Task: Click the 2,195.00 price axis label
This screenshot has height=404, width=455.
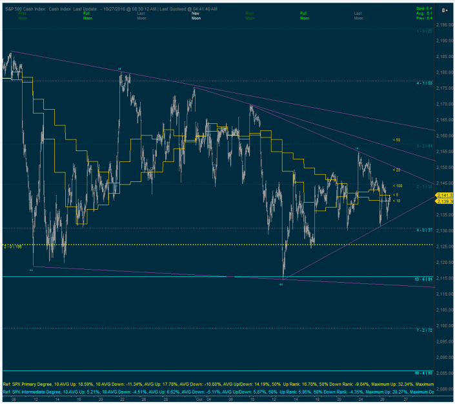Action: [x=445, y=25]
